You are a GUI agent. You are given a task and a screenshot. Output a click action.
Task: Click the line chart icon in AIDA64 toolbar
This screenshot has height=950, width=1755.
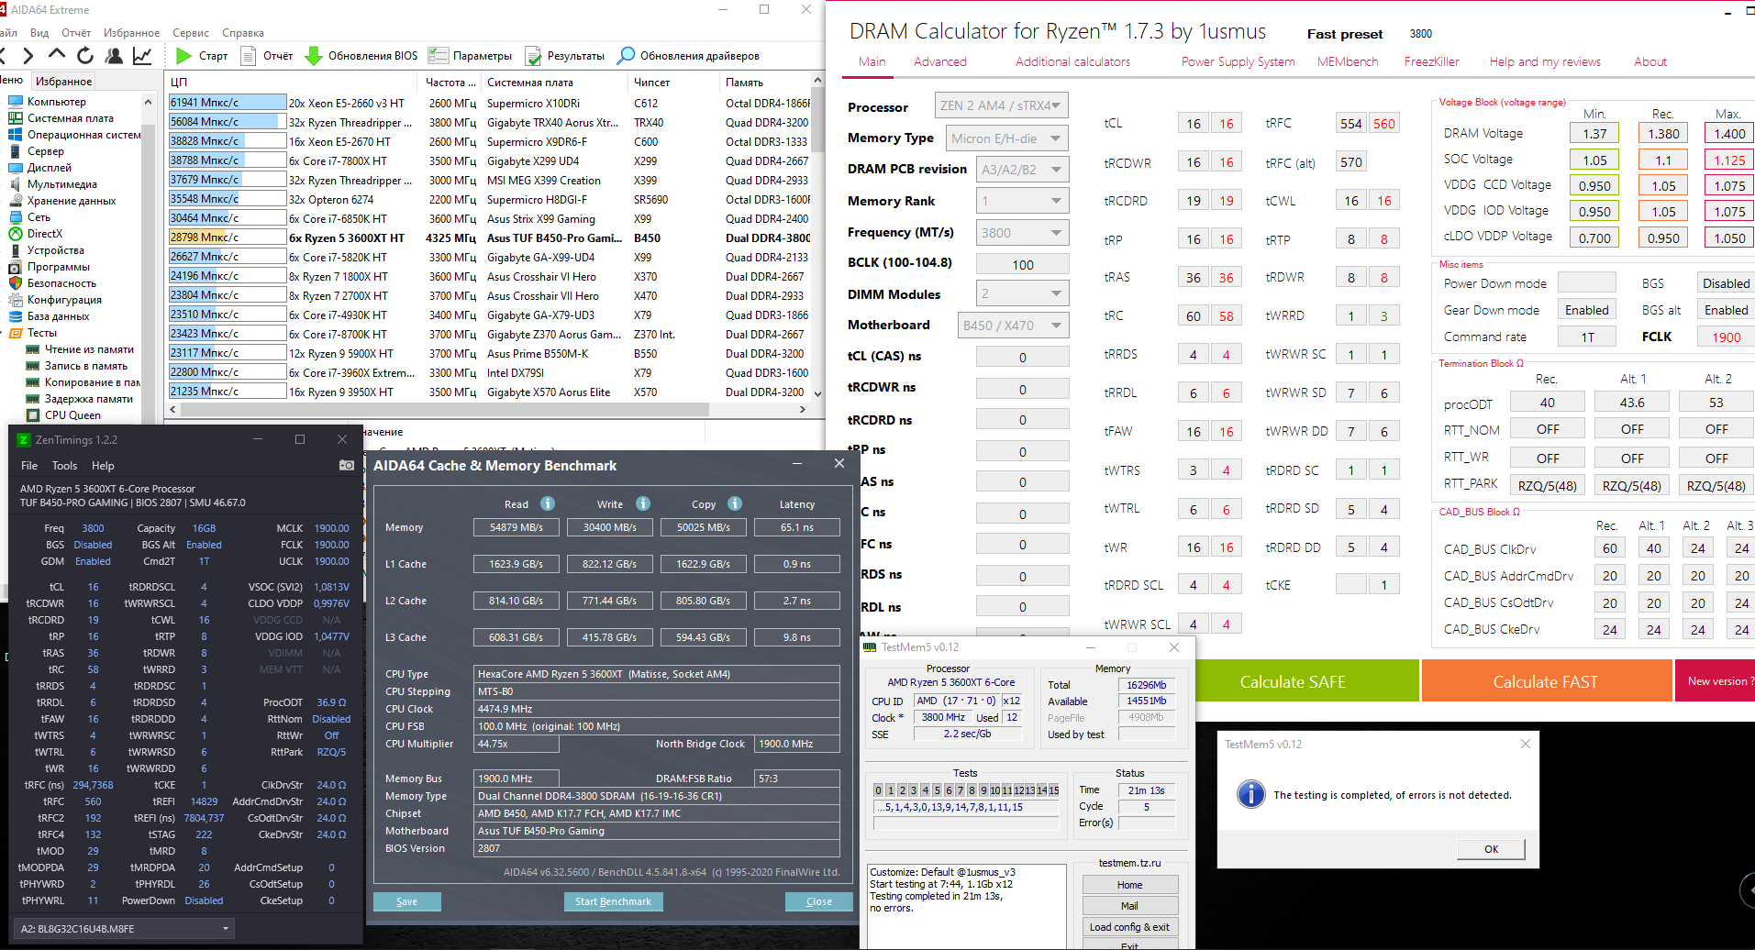[142, 56]
